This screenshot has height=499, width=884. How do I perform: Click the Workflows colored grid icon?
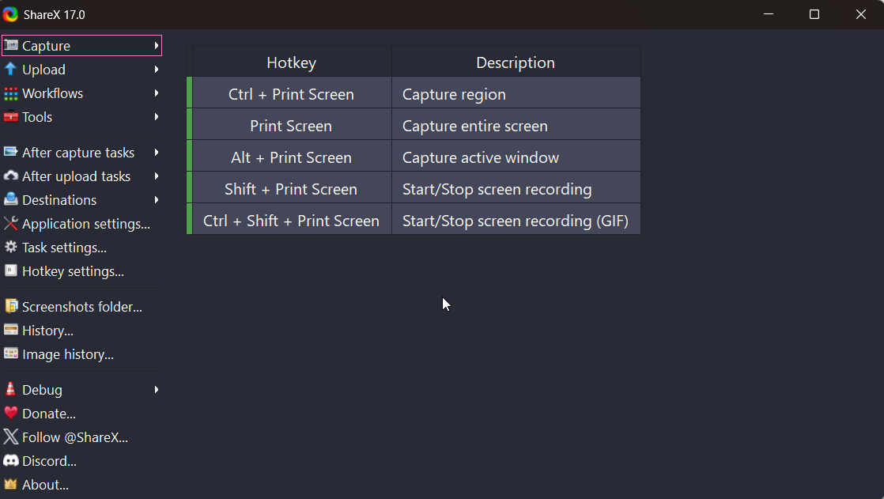point(10,93)
